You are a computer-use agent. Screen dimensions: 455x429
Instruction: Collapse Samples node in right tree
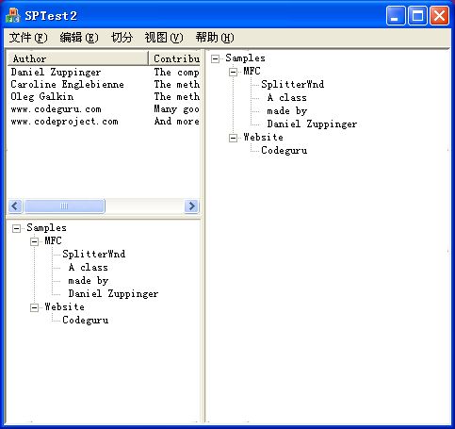(x=215, y=58)
